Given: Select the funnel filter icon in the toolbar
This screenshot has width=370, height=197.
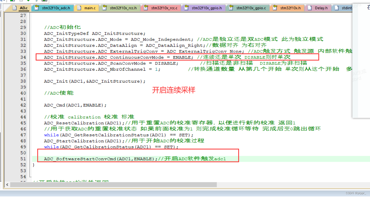Looking at the screenshot, I should pyautogui.click(x=36, y=1).
